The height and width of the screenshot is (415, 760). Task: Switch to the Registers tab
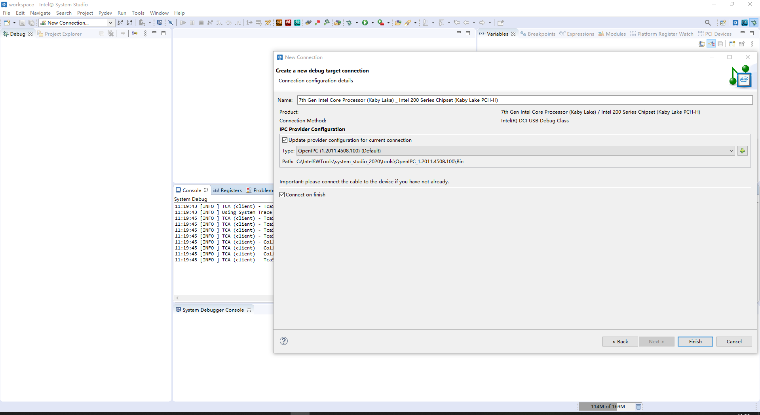(x=231, y=190)
